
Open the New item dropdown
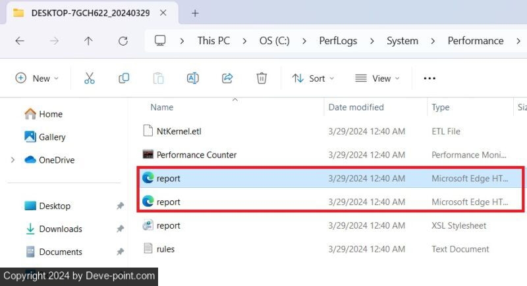click(x=37, y=78)
